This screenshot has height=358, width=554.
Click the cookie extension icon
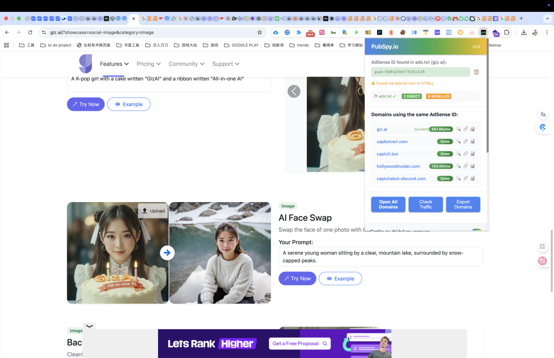point(403,32)
